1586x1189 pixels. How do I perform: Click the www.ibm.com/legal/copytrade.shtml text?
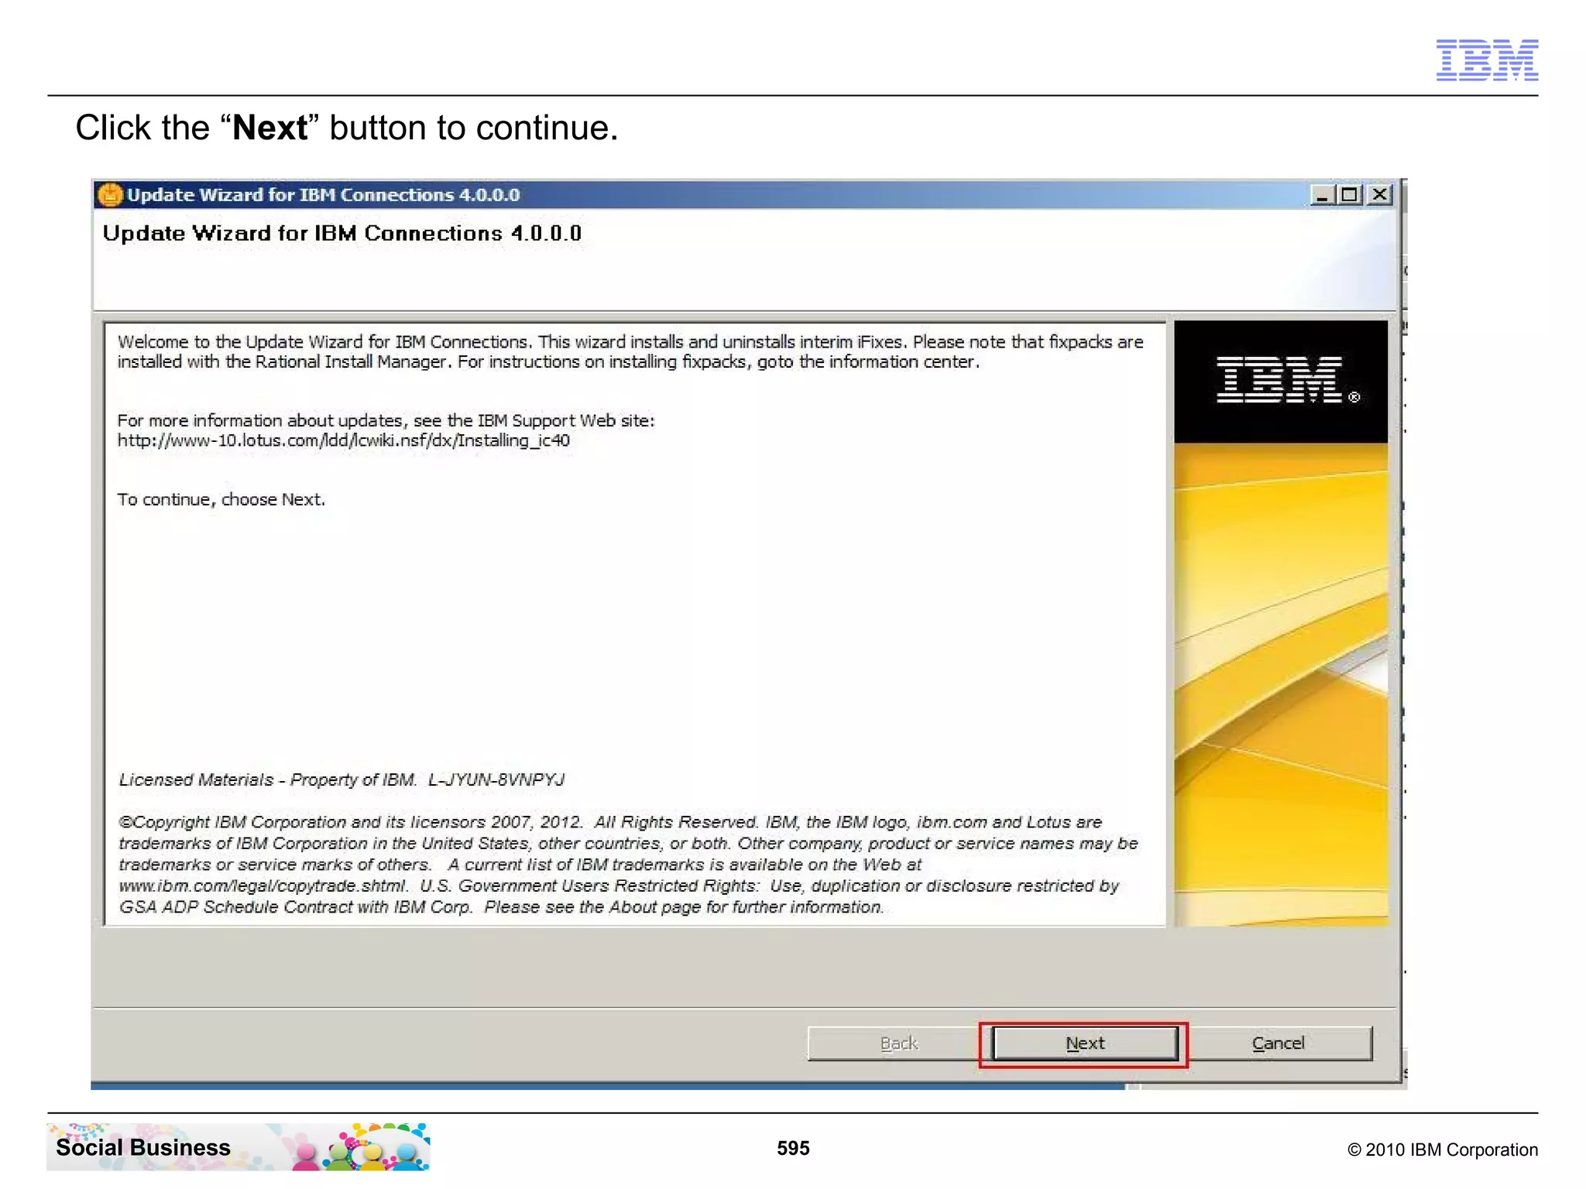pos(263,886)
